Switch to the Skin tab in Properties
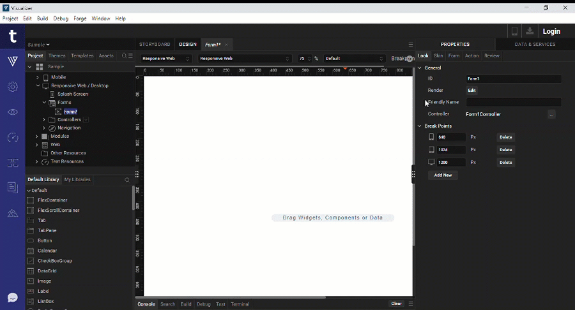 coord(438,56)
